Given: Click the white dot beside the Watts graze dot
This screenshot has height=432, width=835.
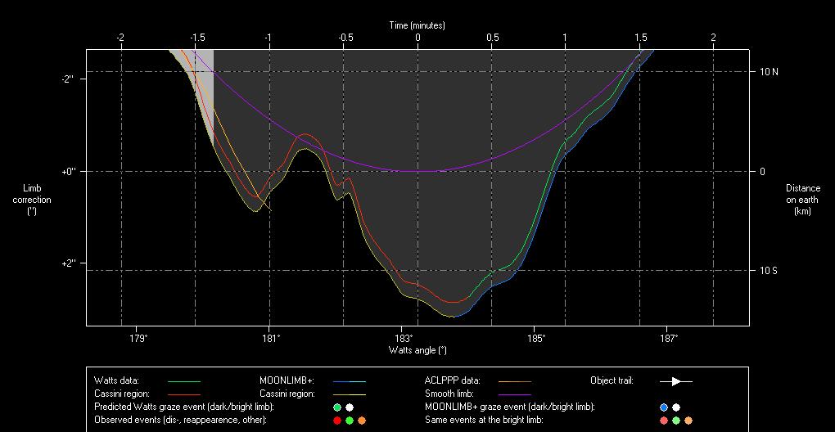Looking at the screenshot, I should 350,407.
